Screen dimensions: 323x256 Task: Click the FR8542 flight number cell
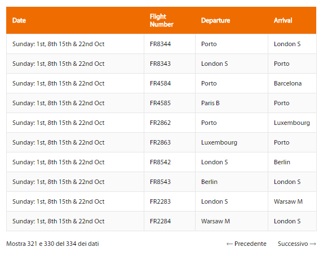170,162
